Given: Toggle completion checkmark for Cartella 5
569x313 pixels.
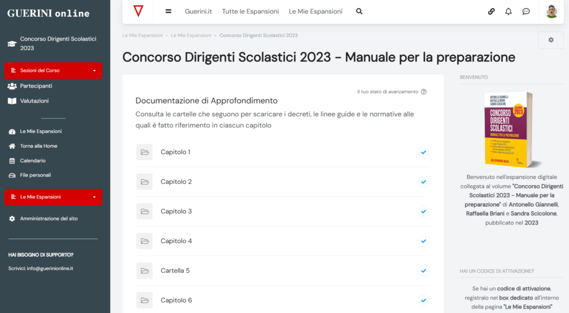Looking at the screenshot, I should point(423,271).
